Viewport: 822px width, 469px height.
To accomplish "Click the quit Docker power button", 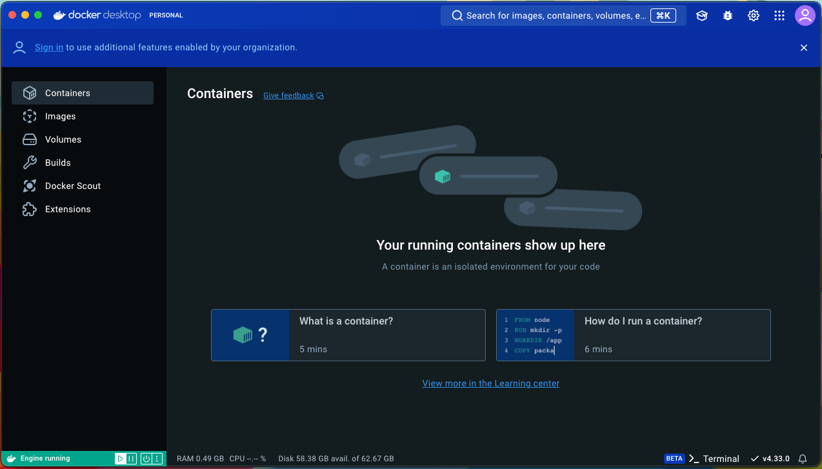I will click(x=146, y=459).
